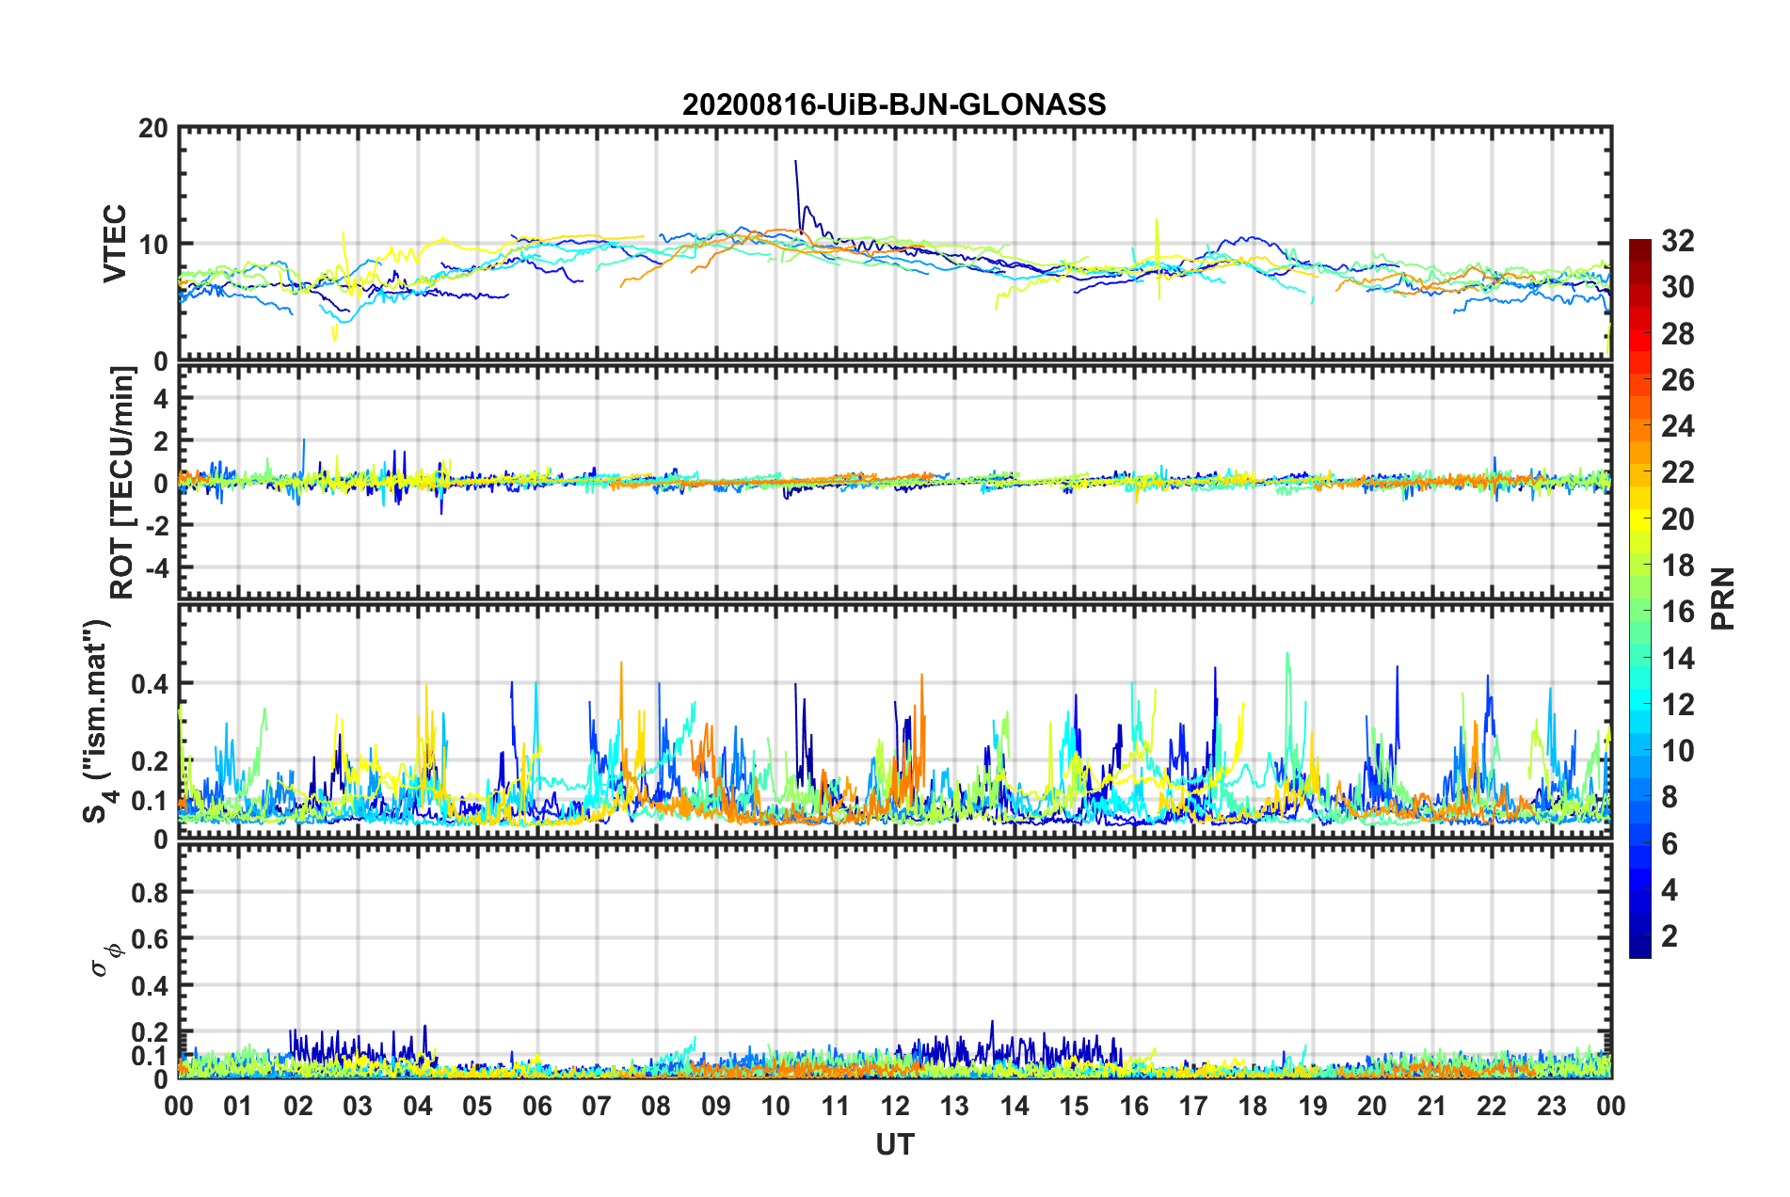Click sigma phi y-axis tick 0.8

tap(150, 892)
